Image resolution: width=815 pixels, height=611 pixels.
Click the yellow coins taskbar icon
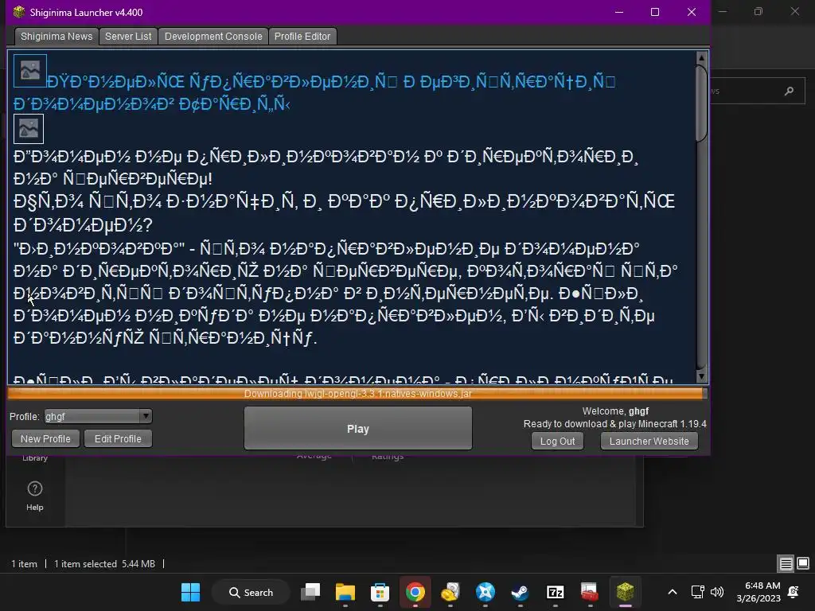point(450,592)
